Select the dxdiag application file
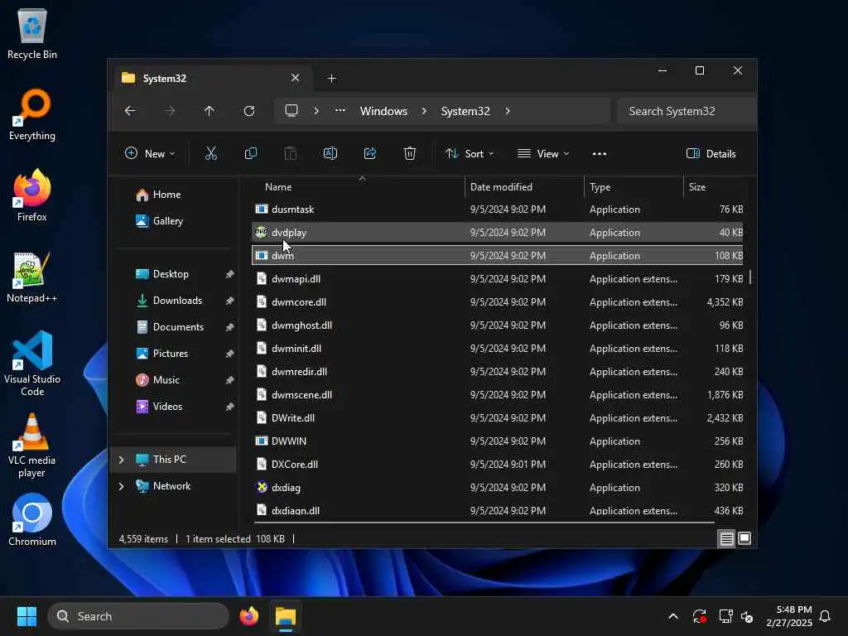The image size is (848, 636). [497, 488]
